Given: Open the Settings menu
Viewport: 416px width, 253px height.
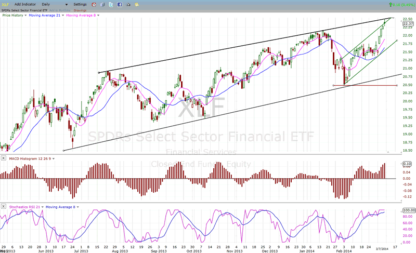Looking at the screenshot, I should (x=80, y=3).
